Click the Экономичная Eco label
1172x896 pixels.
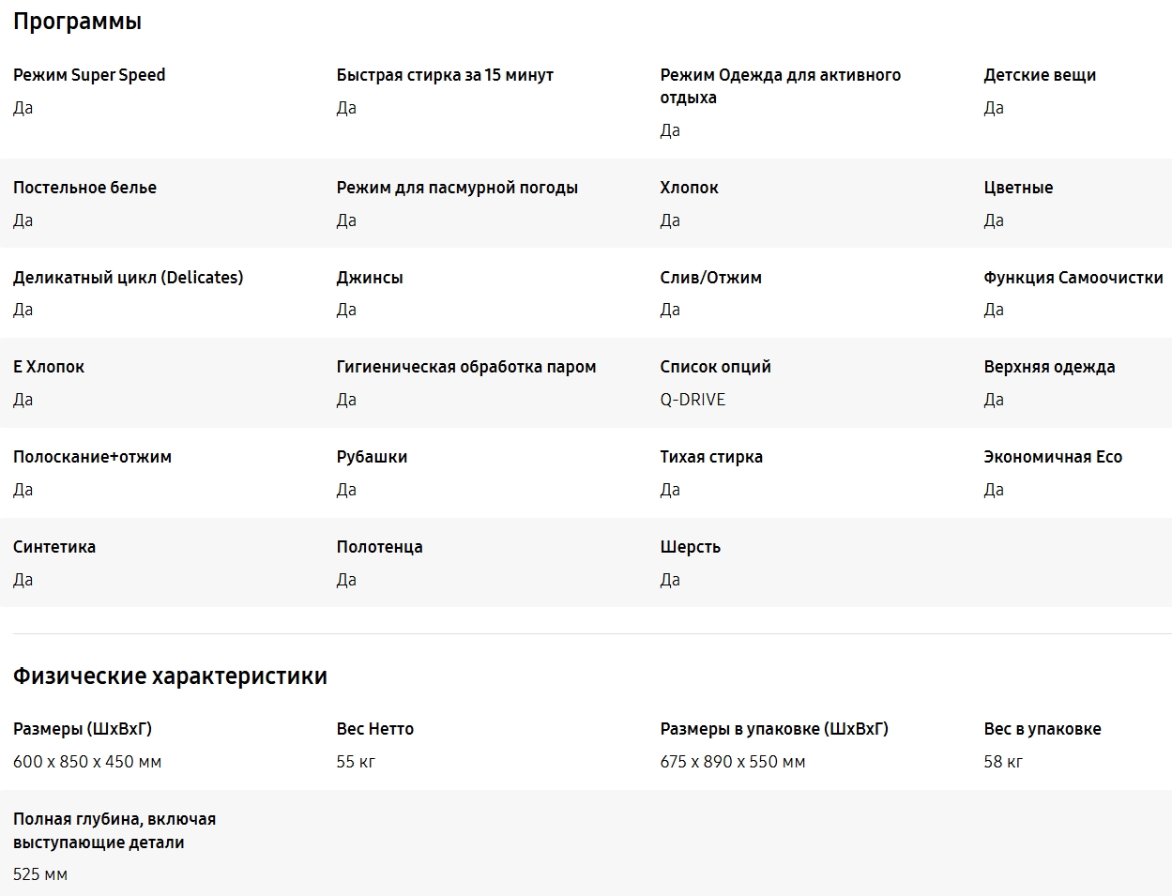tap(1053, 457)
